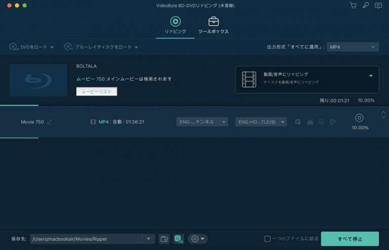Click the ムービーリスト button

(97, 91)
